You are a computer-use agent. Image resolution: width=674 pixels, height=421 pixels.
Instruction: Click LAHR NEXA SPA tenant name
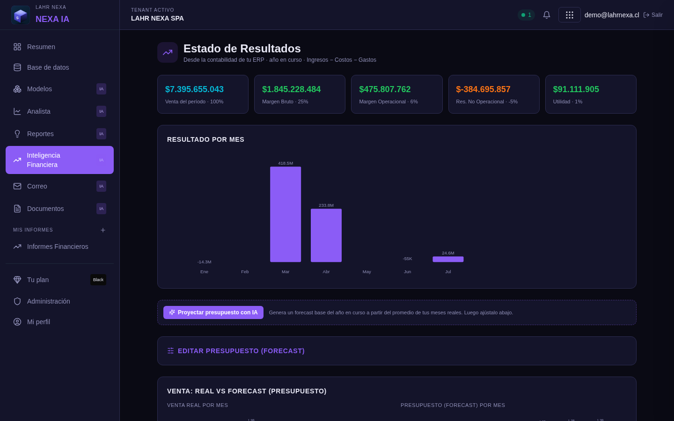point(157,18)
